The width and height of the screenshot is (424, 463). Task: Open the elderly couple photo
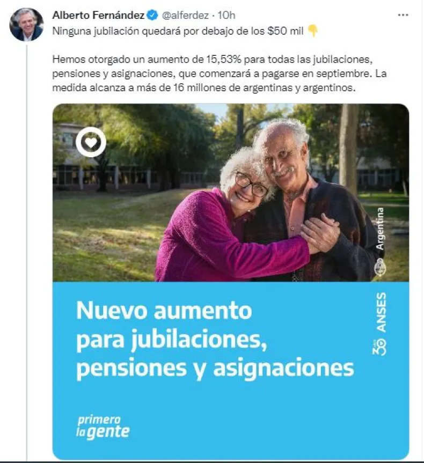click(x=231, y=193)
